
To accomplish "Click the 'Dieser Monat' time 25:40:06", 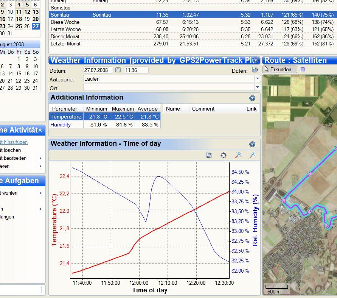I will click(189, 36).
